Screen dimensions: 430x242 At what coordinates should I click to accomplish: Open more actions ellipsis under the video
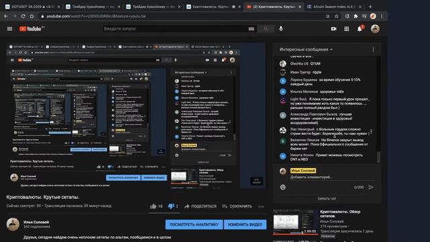pyautogui.click(x=261, y=206)
